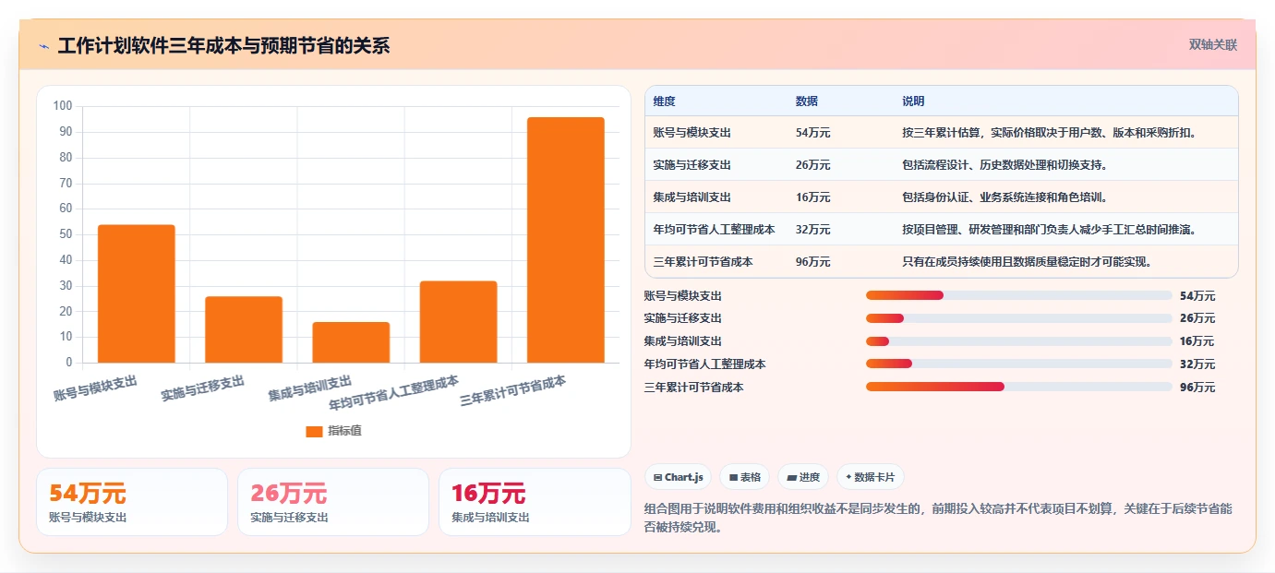Click the 三年累计可节省成本 bar in the chart
Image resolution: width=1275 pixels, height=573 pixels.
click(565, 240)
